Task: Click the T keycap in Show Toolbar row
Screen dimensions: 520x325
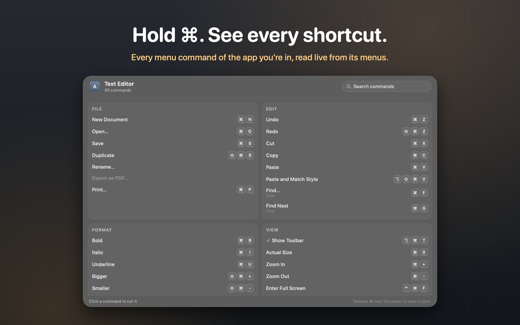Action: tap(424, 240)
